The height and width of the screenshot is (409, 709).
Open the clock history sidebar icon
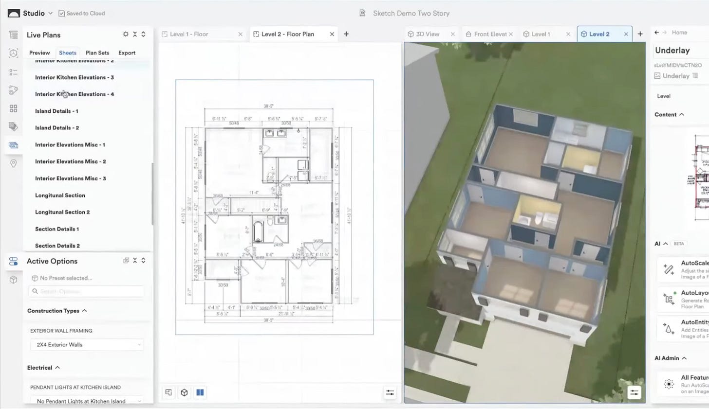(x=13, y=53)
